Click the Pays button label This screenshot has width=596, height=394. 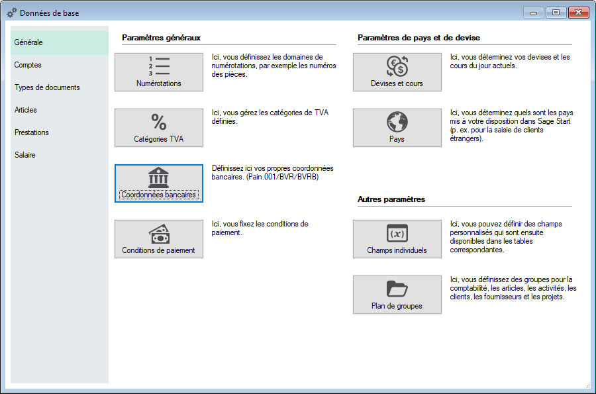tap(397, 139)
